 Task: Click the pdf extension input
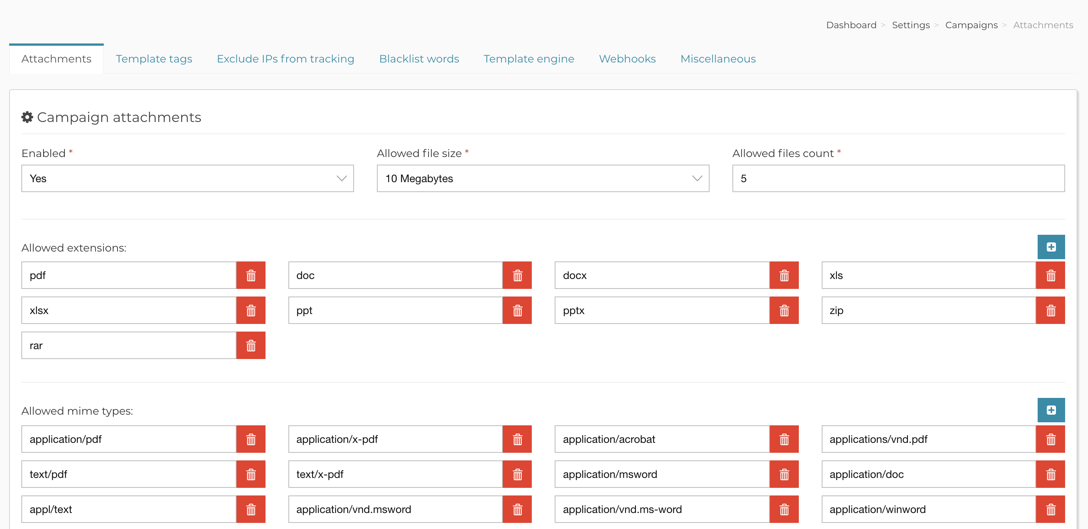tap(129, 275)
